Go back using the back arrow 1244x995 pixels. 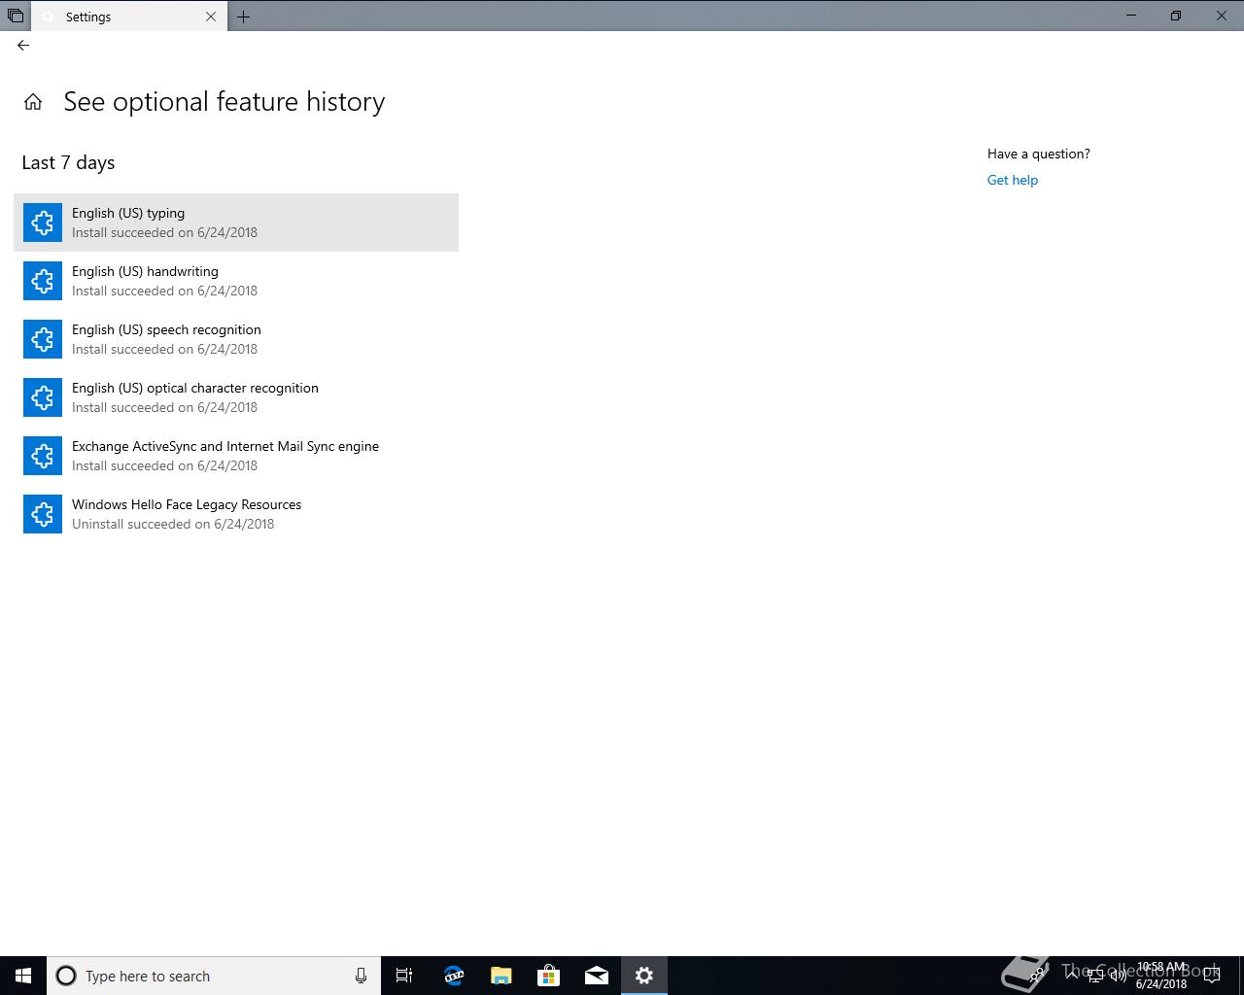(x=23, y=45)
